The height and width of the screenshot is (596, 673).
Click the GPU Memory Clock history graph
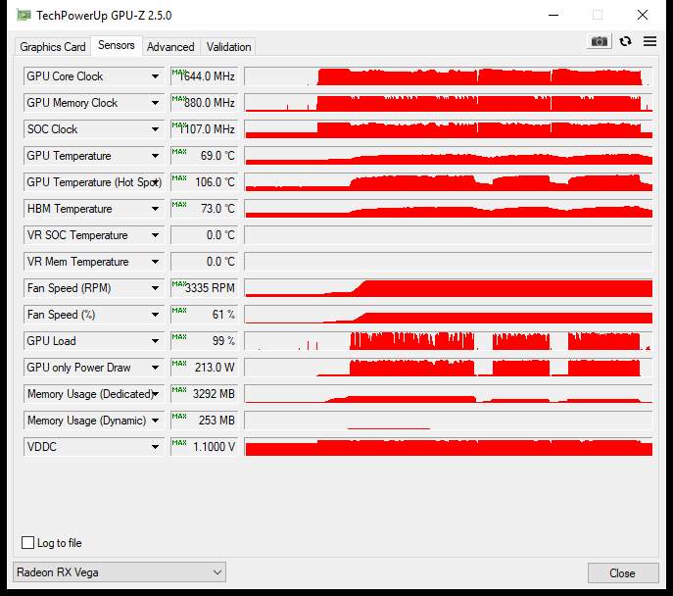point(449,103)
